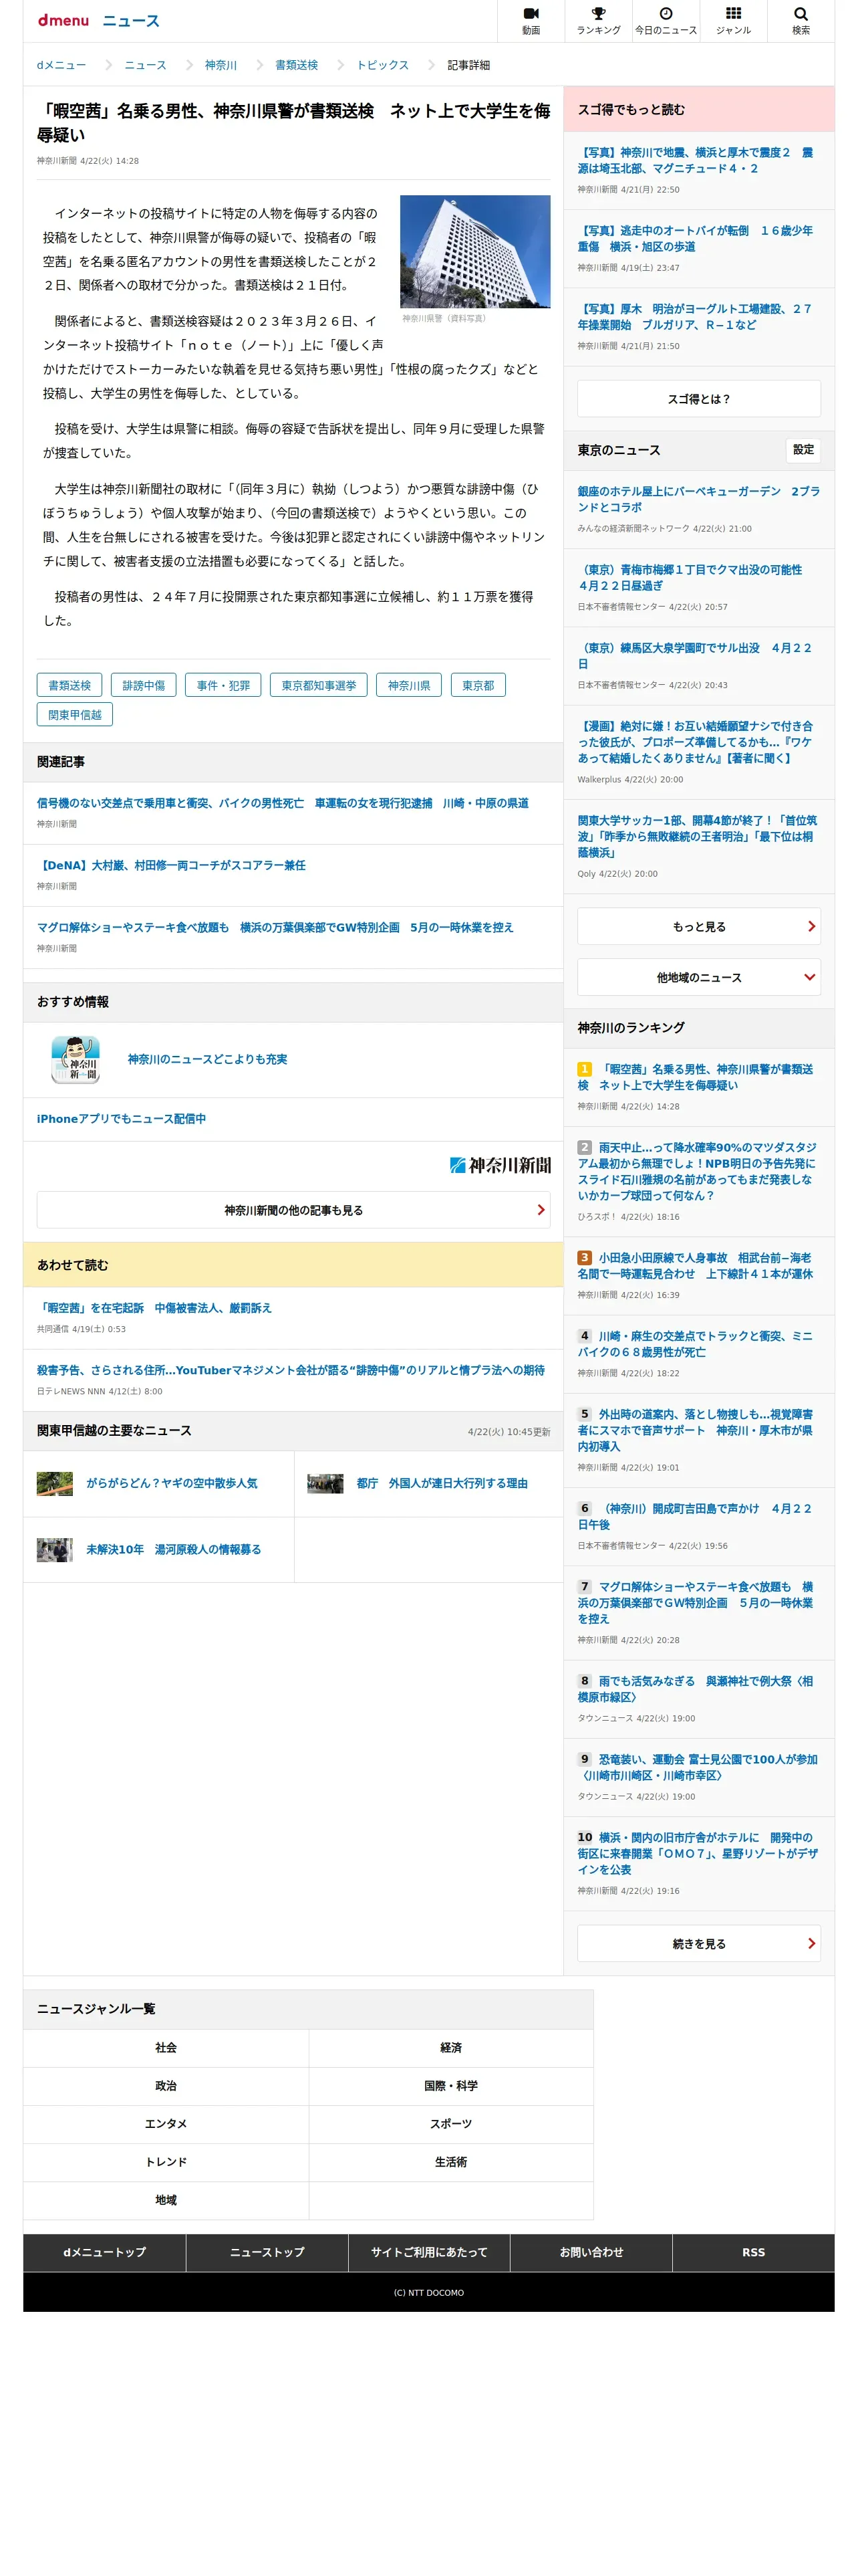
Task: Open the DeNA coach related article
Action: (172, 865)
